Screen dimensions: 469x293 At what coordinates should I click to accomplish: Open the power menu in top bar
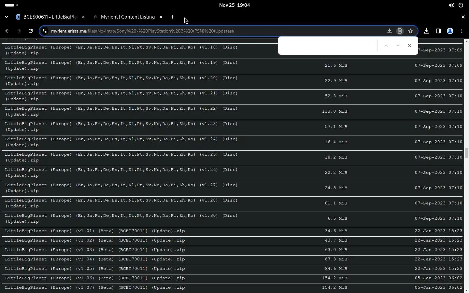tap(461, 5)
